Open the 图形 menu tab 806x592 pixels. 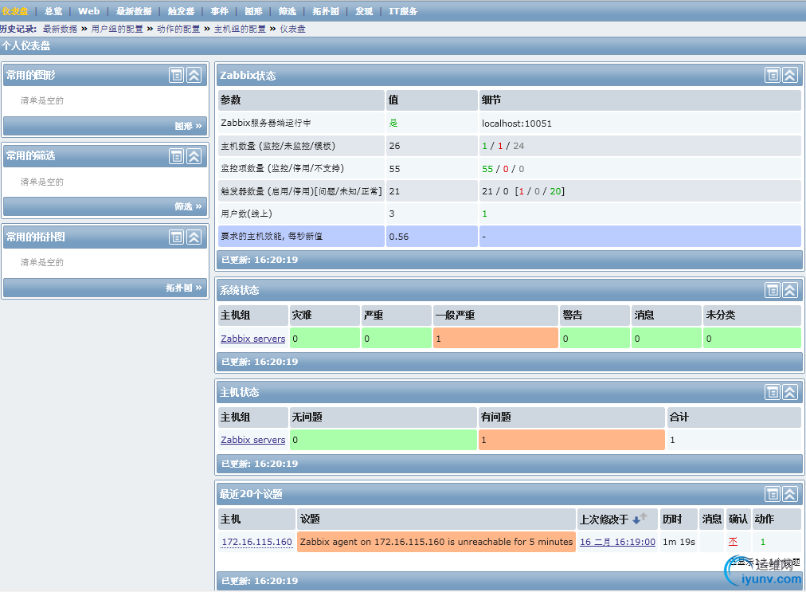[x=253, y=11]
